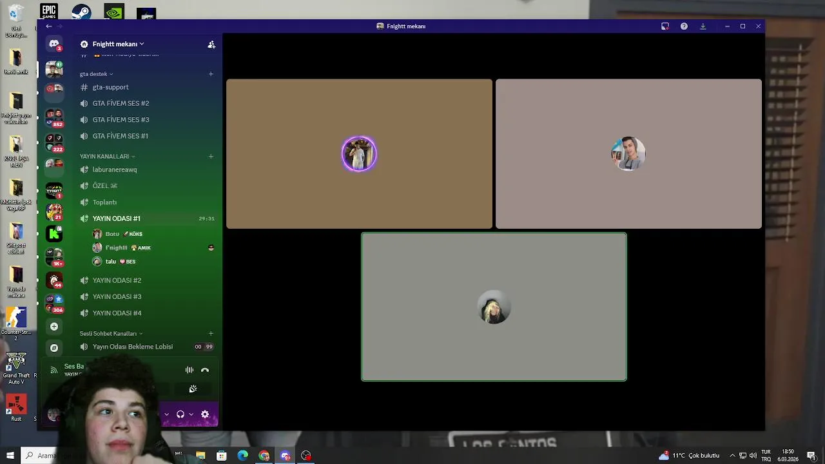Open server folder with 1K+ badge

tap(54, 256)
